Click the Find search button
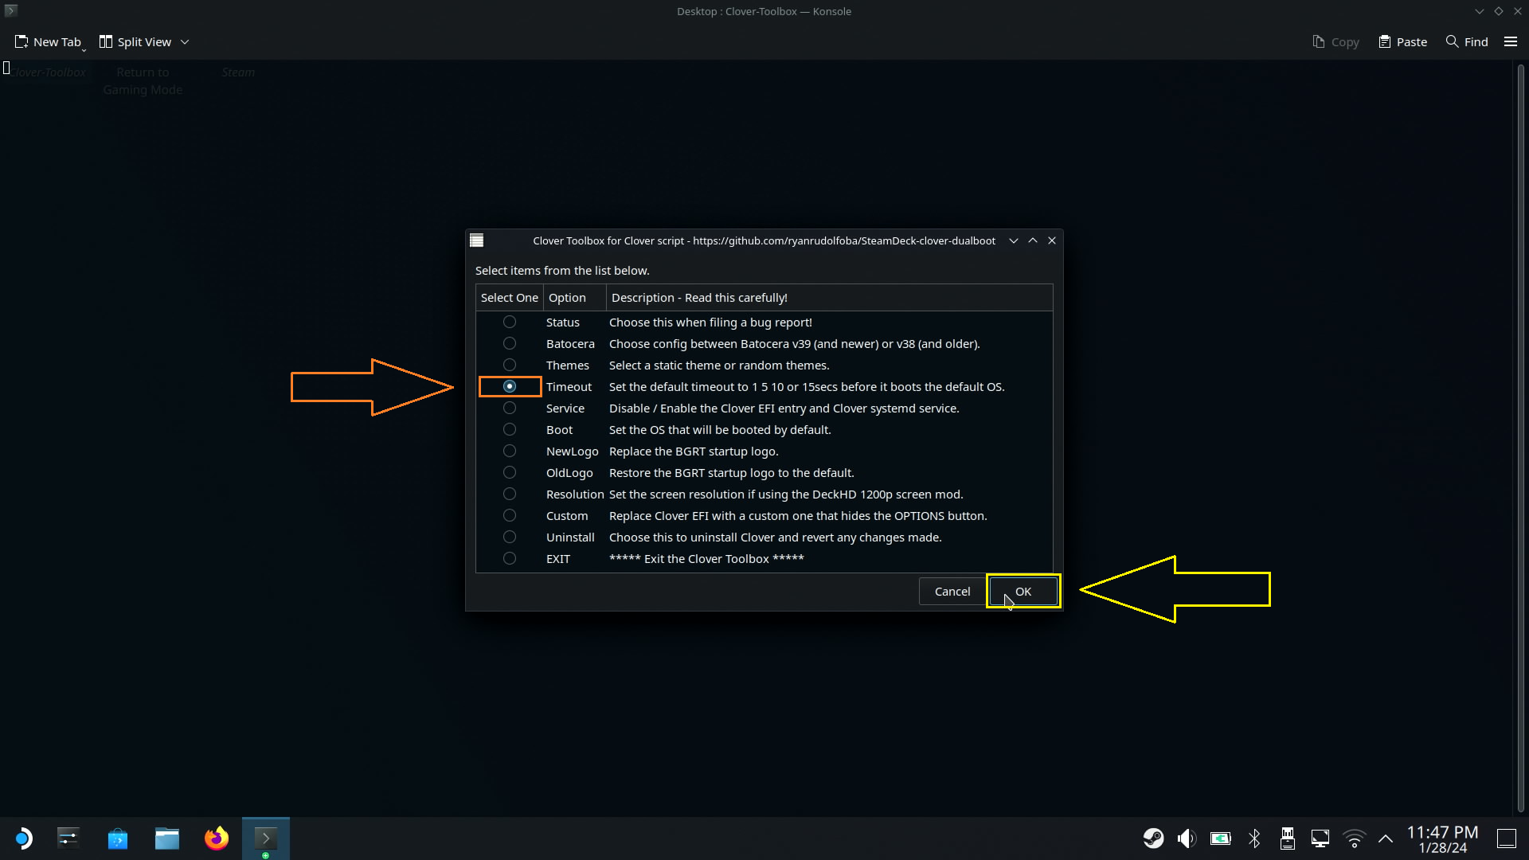Viewport: 1529px width, 860px height. pyautogui.click(x=1467, y=41)
